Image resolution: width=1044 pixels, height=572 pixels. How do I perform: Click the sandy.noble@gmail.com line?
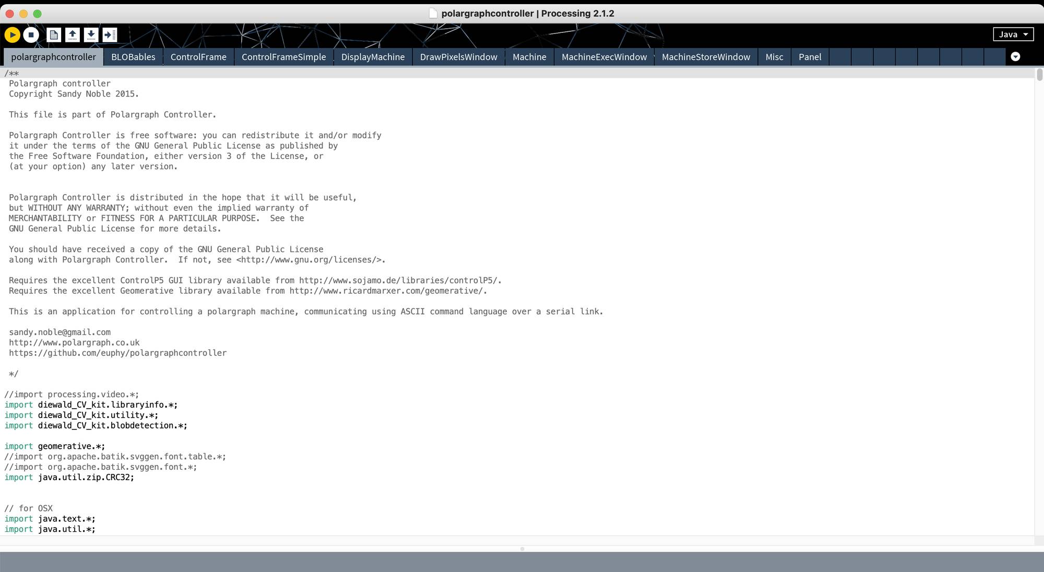[x=60, y=332]
